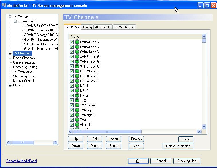Click the Delete channel button

click(x=95, y=146)
